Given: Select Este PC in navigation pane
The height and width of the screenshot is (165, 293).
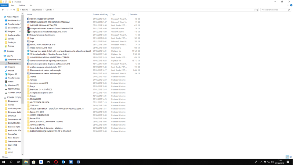Looking at the screenshot, I should coord(10,56).
